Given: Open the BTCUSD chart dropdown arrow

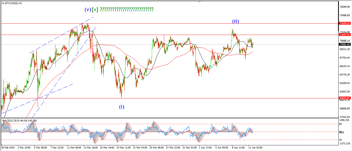Looking at the screenshot, I should point(3,3).
